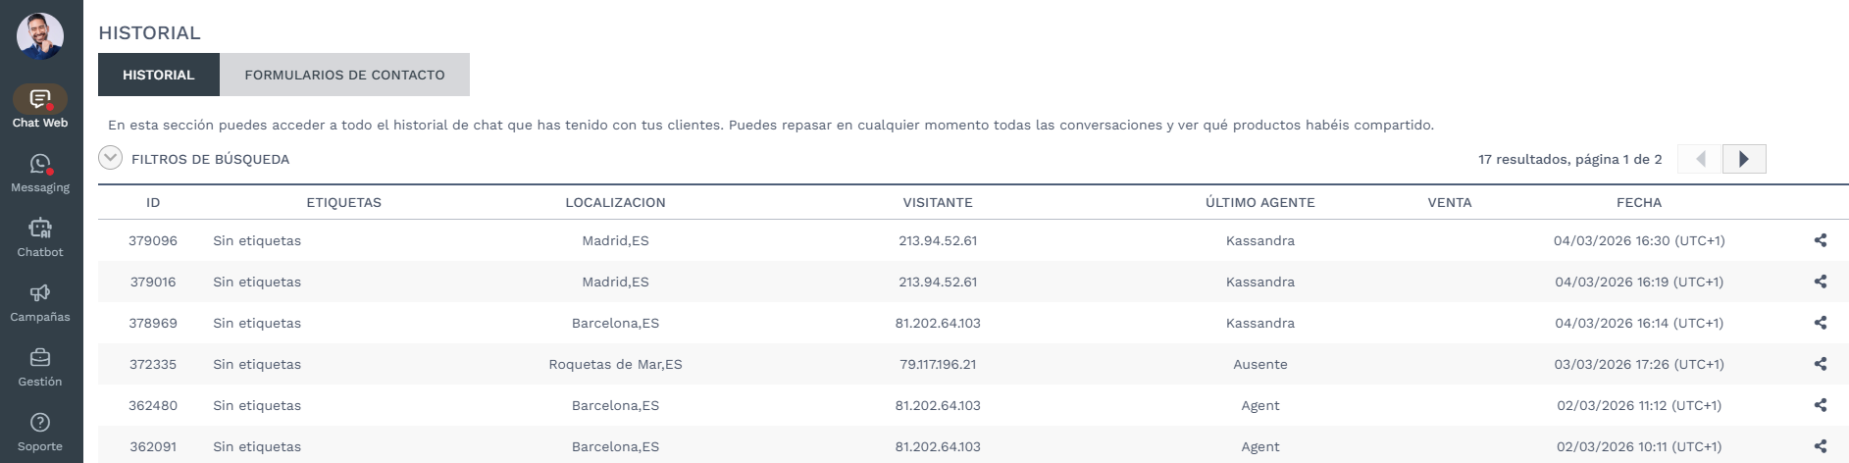Click share icon for chat 372335
Viewport: 1849px width, 463px height.
[1821, 364]
